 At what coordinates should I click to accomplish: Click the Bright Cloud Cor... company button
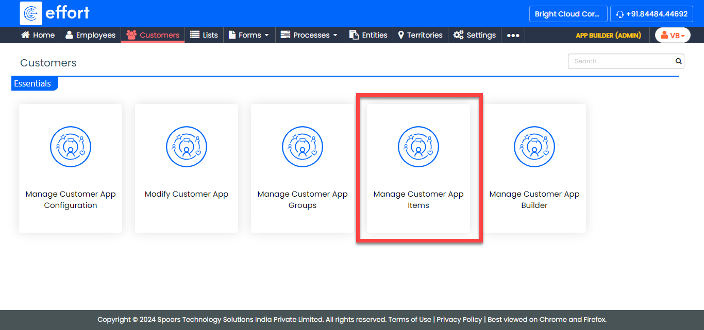[567, 14]
